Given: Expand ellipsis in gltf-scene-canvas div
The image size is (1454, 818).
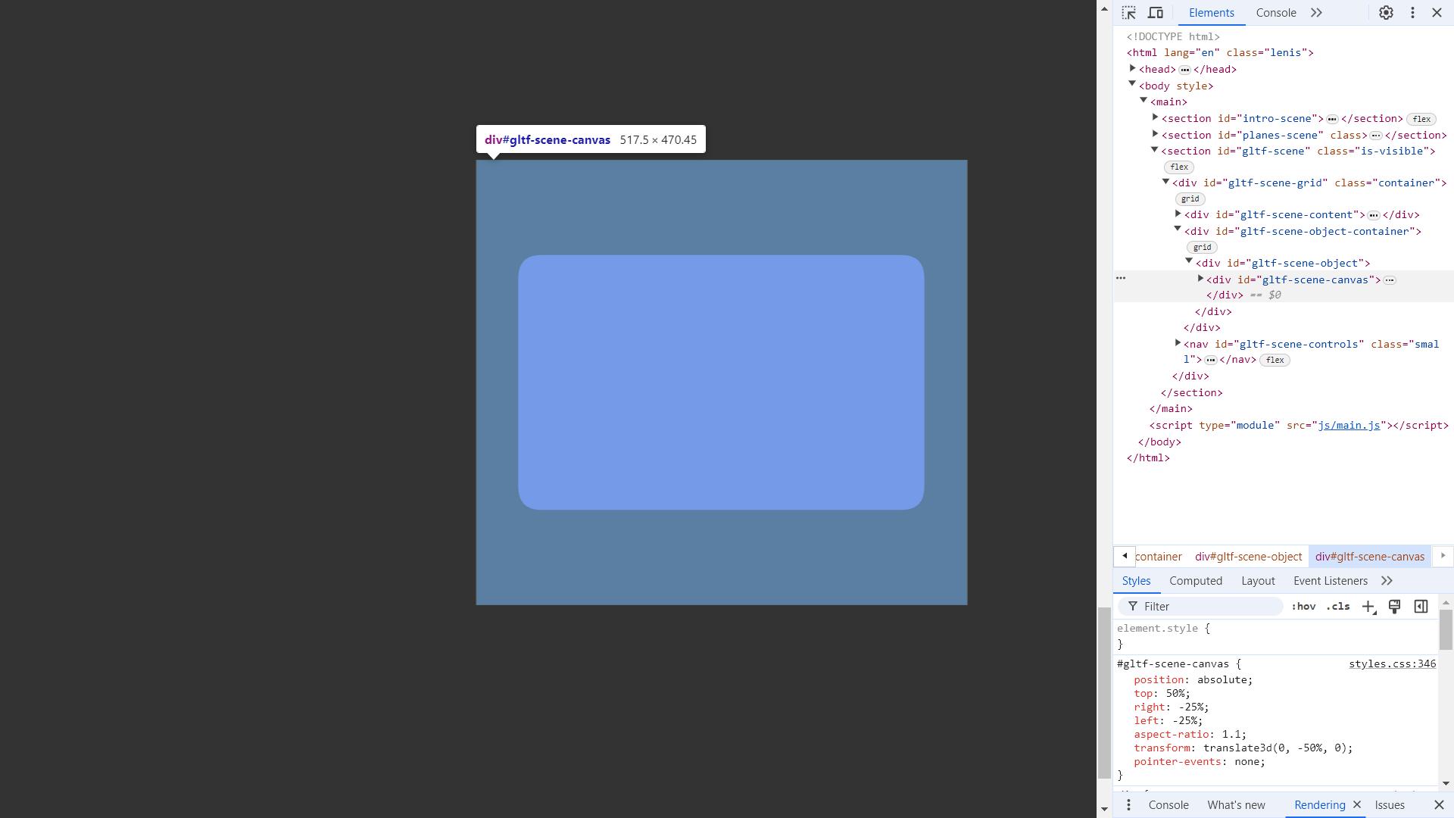Looking at the screenshot, I should tap(1390, 280).
